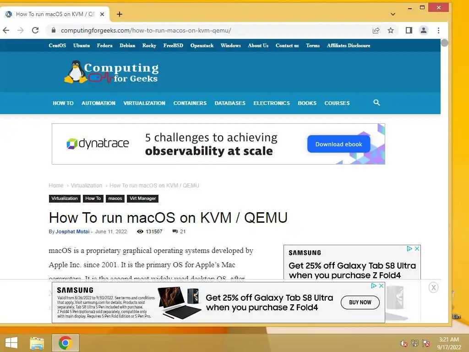Screen dimensions: 469x352
Task: Open Contact us page
Action: [287, 45]
